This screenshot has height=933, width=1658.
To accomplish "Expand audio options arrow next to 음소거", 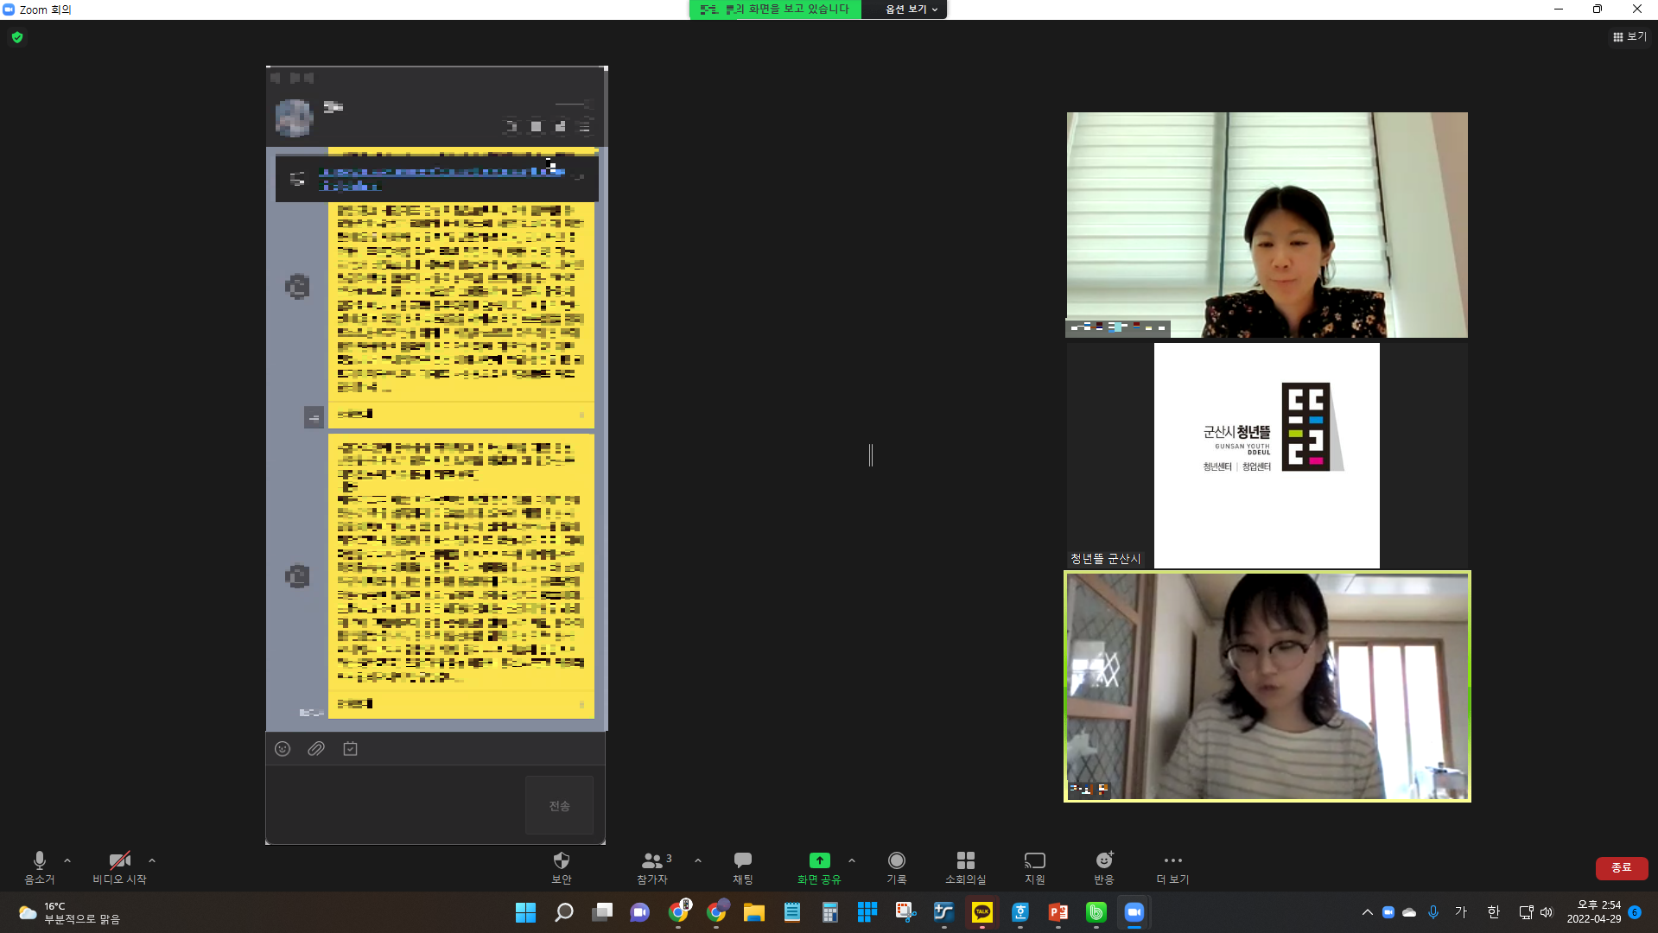I will pos(67,860).
